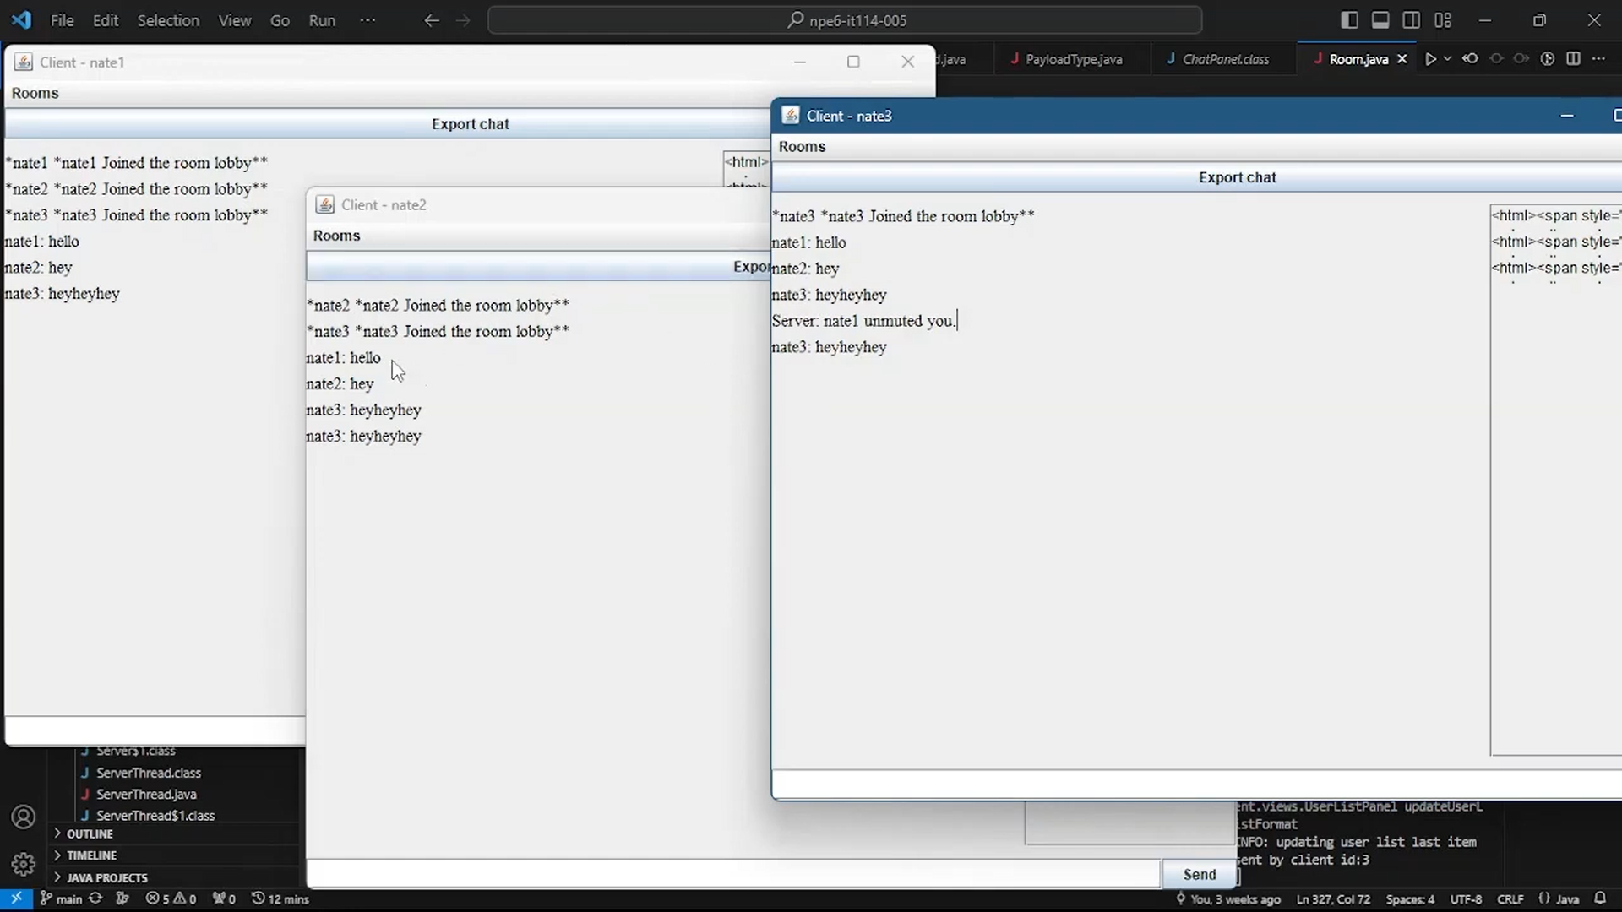Click the split editor right icon
Viewport: 1622px width, 912px height.
pyautogui.click(x=1573, y=59)
